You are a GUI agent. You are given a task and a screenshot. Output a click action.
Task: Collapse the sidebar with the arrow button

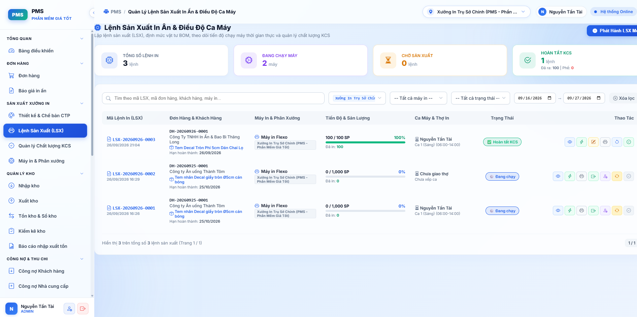[93, 13]
